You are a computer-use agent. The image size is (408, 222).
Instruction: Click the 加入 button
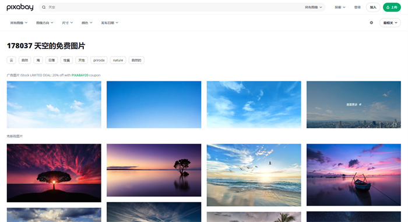(x=373, y=7)
